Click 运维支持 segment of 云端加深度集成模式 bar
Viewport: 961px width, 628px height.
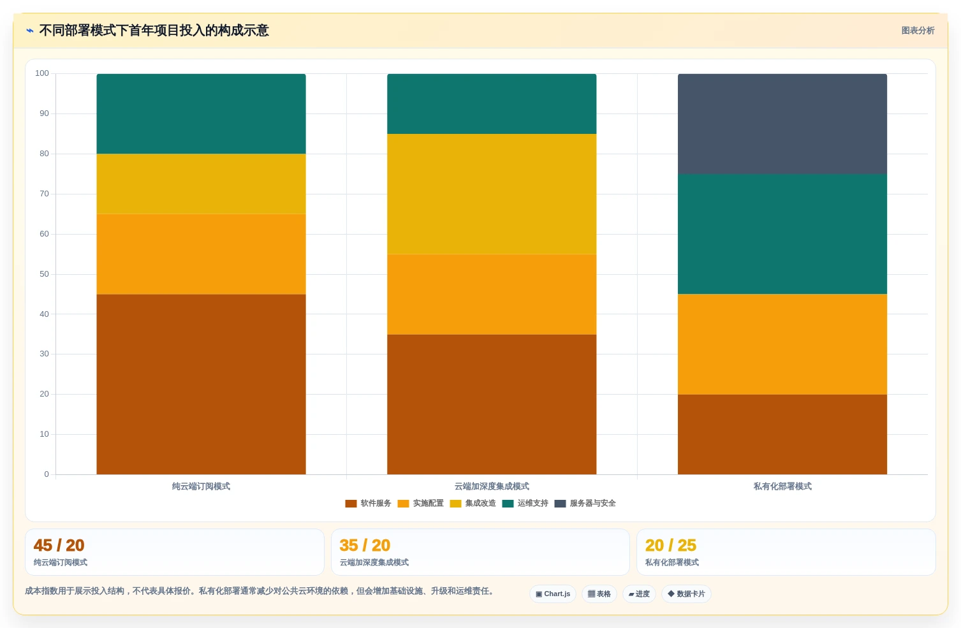[x=492, y=104]
